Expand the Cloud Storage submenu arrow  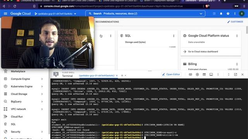point(42,94)
